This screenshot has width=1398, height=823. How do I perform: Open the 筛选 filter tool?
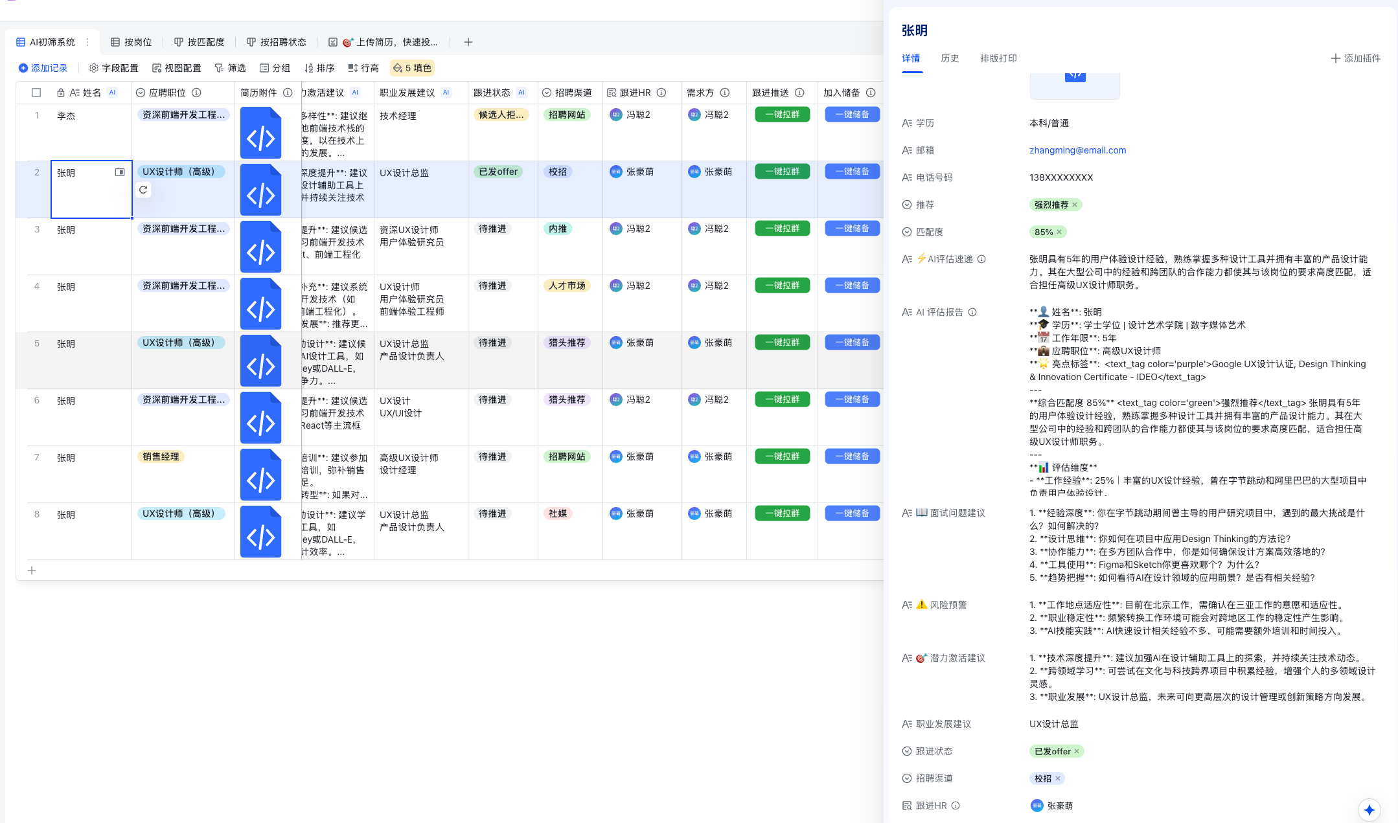pyautogui.click(x=230, y=67)
